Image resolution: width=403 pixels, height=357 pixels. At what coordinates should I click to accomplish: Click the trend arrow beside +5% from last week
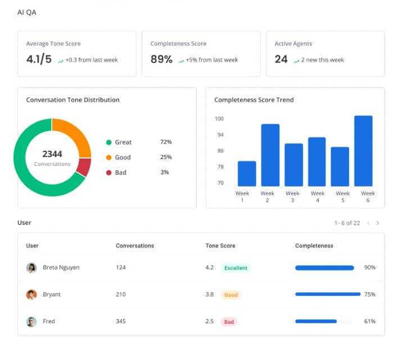[181, 61]
